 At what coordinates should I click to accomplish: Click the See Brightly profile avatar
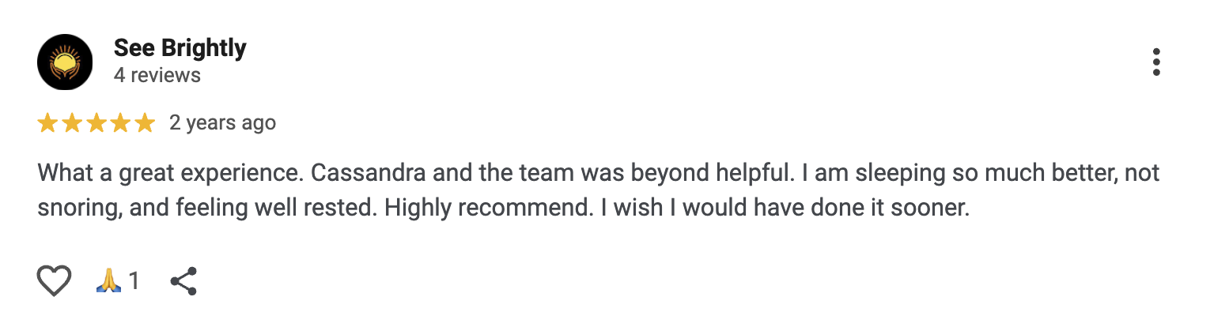pyautogui.click(x=65, y=62)
